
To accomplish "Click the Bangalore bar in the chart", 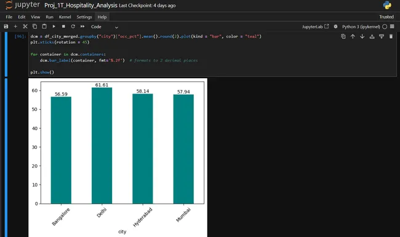I will 61,150.
